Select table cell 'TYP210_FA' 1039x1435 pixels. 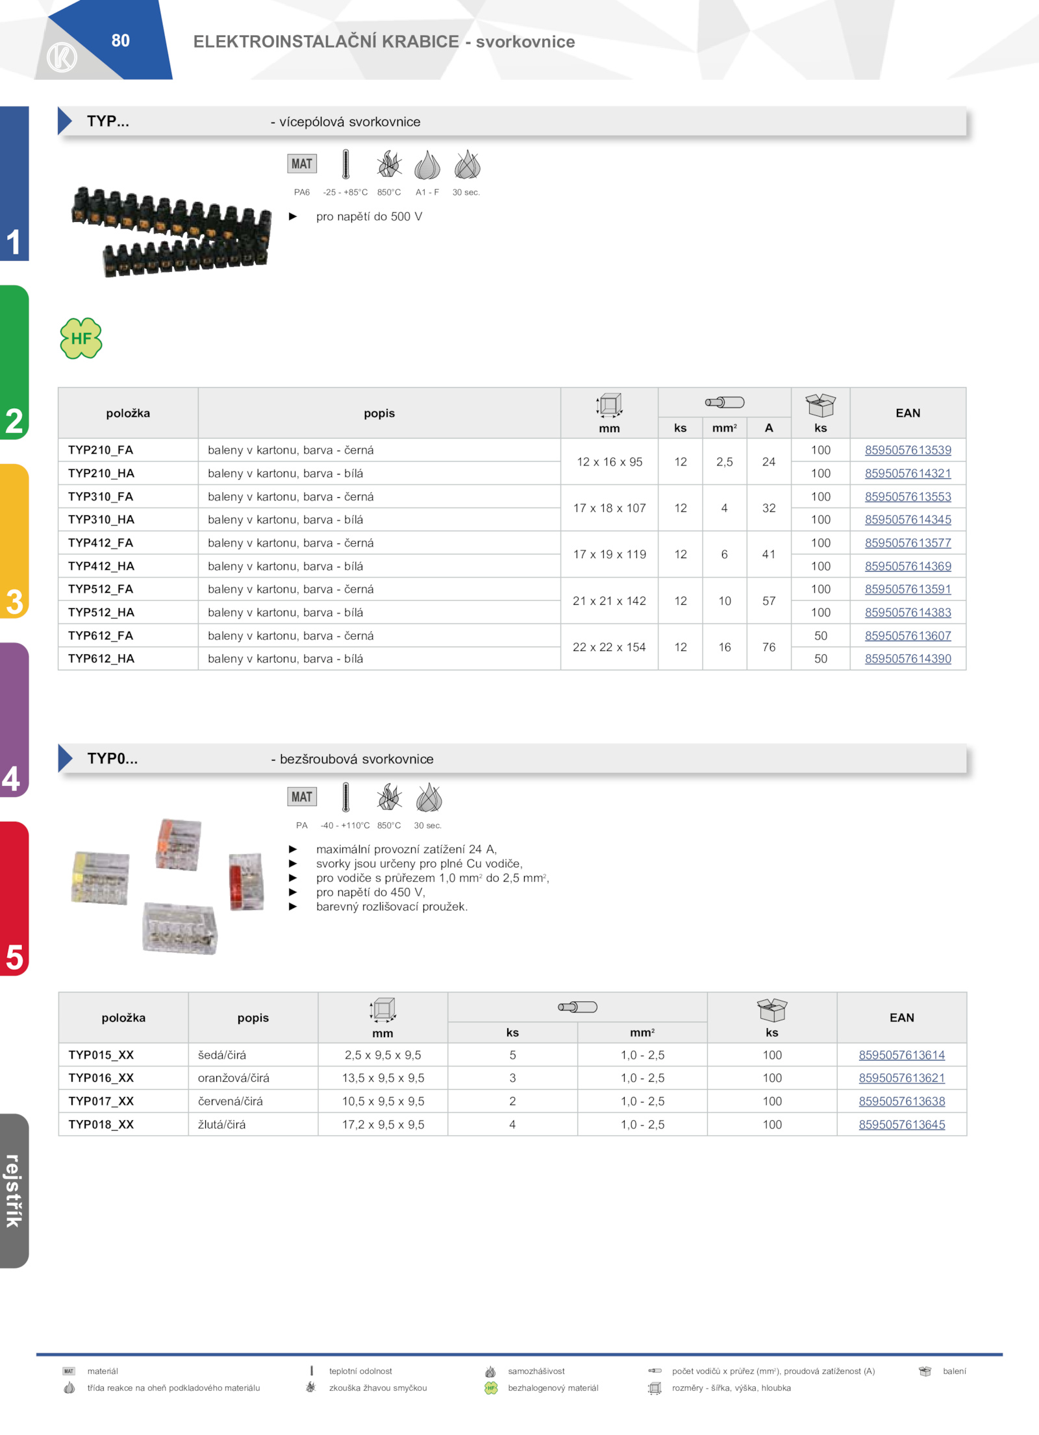coord(128,450)
